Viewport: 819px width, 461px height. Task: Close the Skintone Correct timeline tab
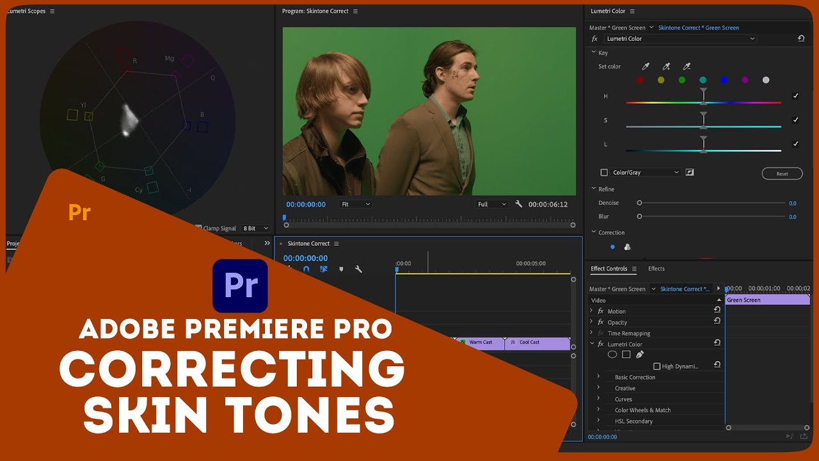pyautogui.click(x=280, y=243)
